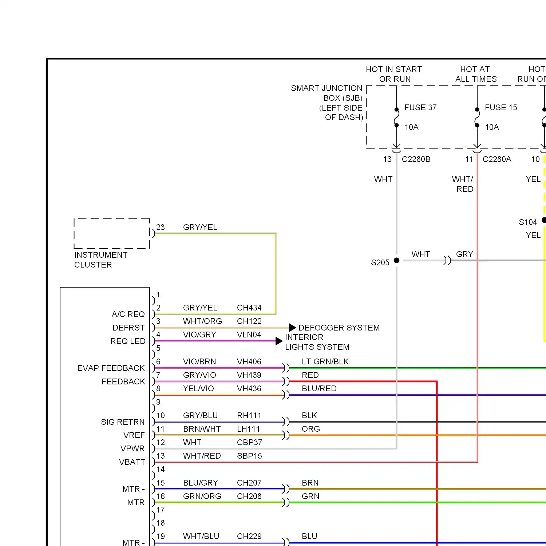546x546 pixels.
Task: Select circuit code CH122
Action: tap(249, 321)
